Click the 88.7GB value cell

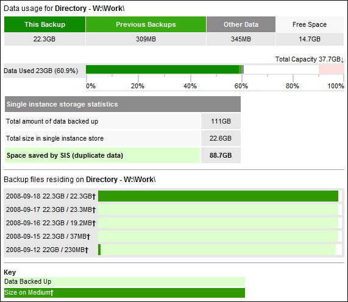(x=221, y=155)
